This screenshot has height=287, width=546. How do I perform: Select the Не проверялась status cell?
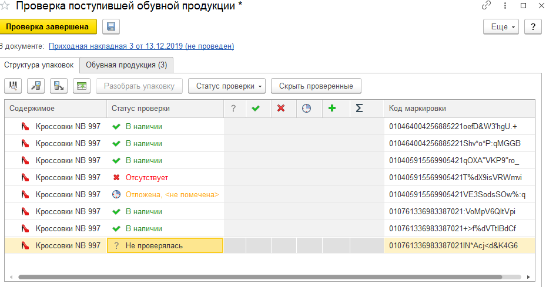(165, 245)
